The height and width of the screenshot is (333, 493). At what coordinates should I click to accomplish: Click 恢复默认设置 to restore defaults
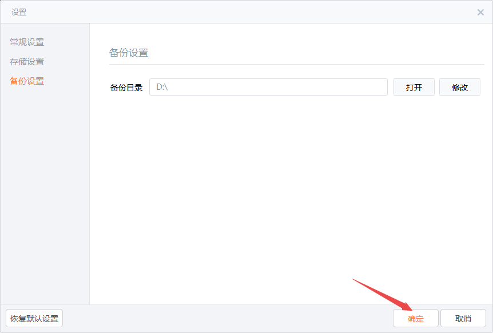coord(34,318)
